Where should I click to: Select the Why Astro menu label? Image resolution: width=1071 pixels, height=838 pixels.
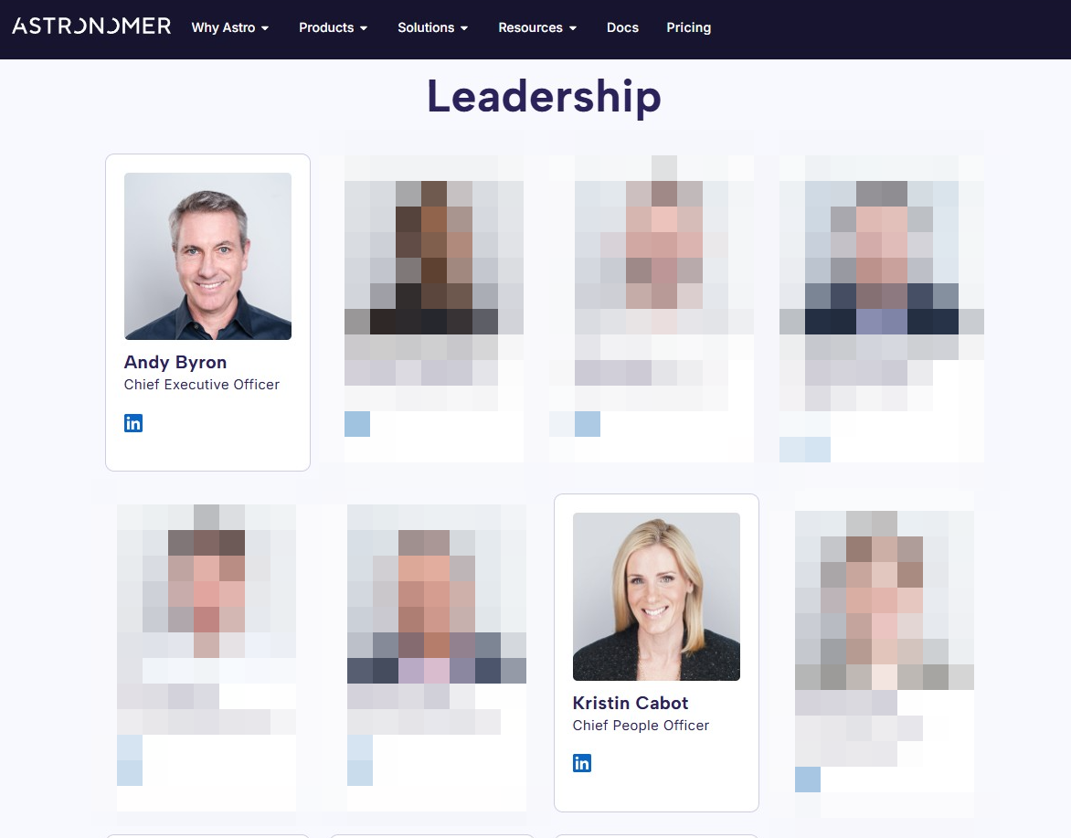[x=223, y=27]
